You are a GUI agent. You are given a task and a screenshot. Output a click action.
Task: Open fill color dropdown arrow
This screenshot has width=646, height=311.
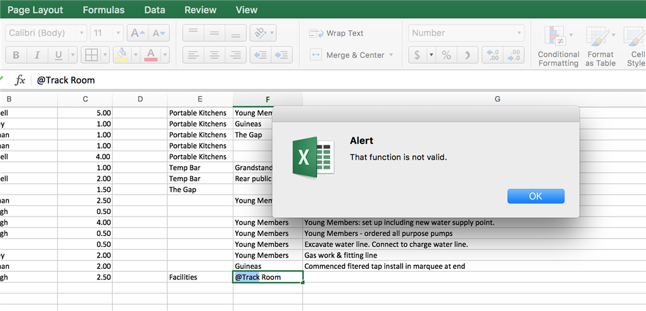[135, 55]
